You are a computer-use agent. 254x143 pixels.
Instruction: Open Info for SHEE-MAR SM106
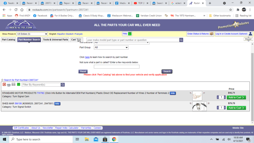pyautogui.click(x=57, y=104)
